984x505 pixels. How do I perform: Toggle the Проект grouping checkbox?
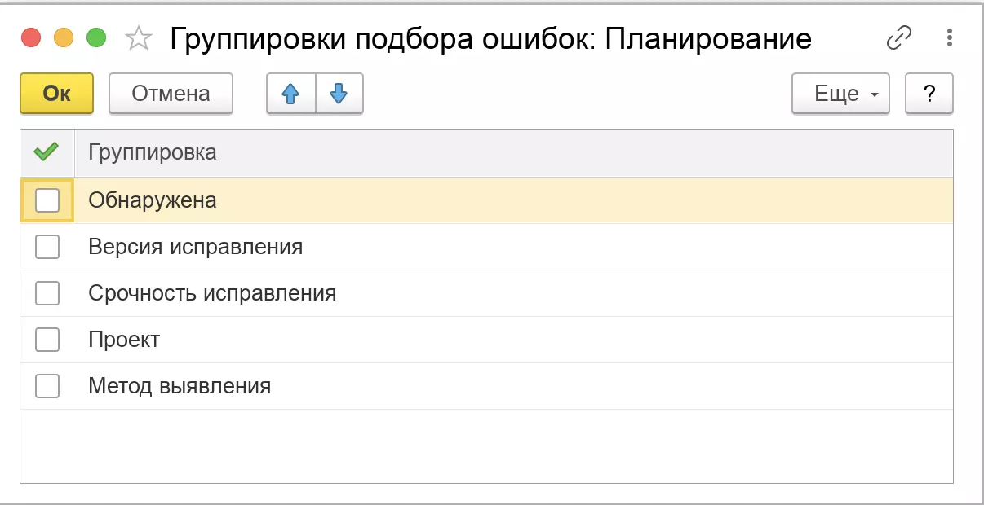click(x=47, y=340)
